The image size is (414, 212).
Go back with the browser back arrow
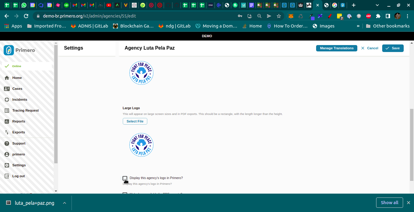point(7,16)
